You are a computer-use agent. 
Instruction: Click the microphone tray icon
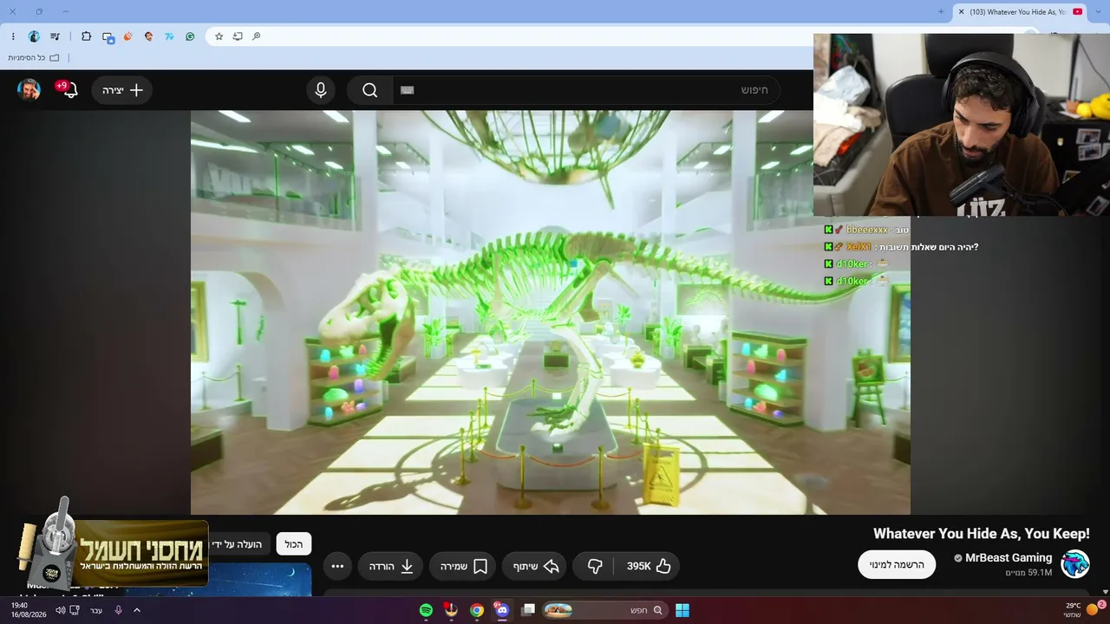[x=118, y=610]
